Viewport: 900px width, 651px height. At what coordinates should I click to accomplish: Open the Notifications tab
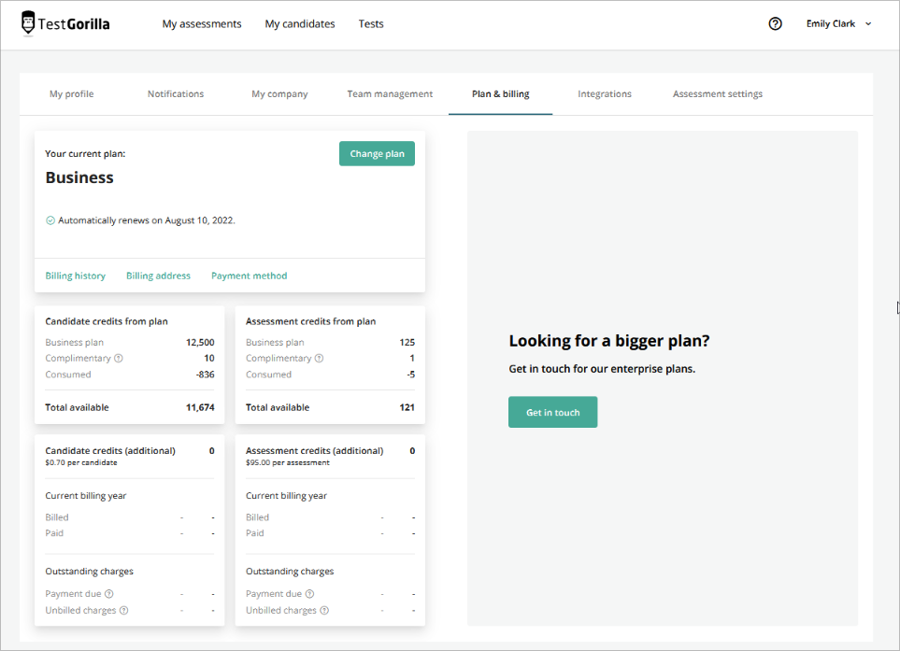176,94
